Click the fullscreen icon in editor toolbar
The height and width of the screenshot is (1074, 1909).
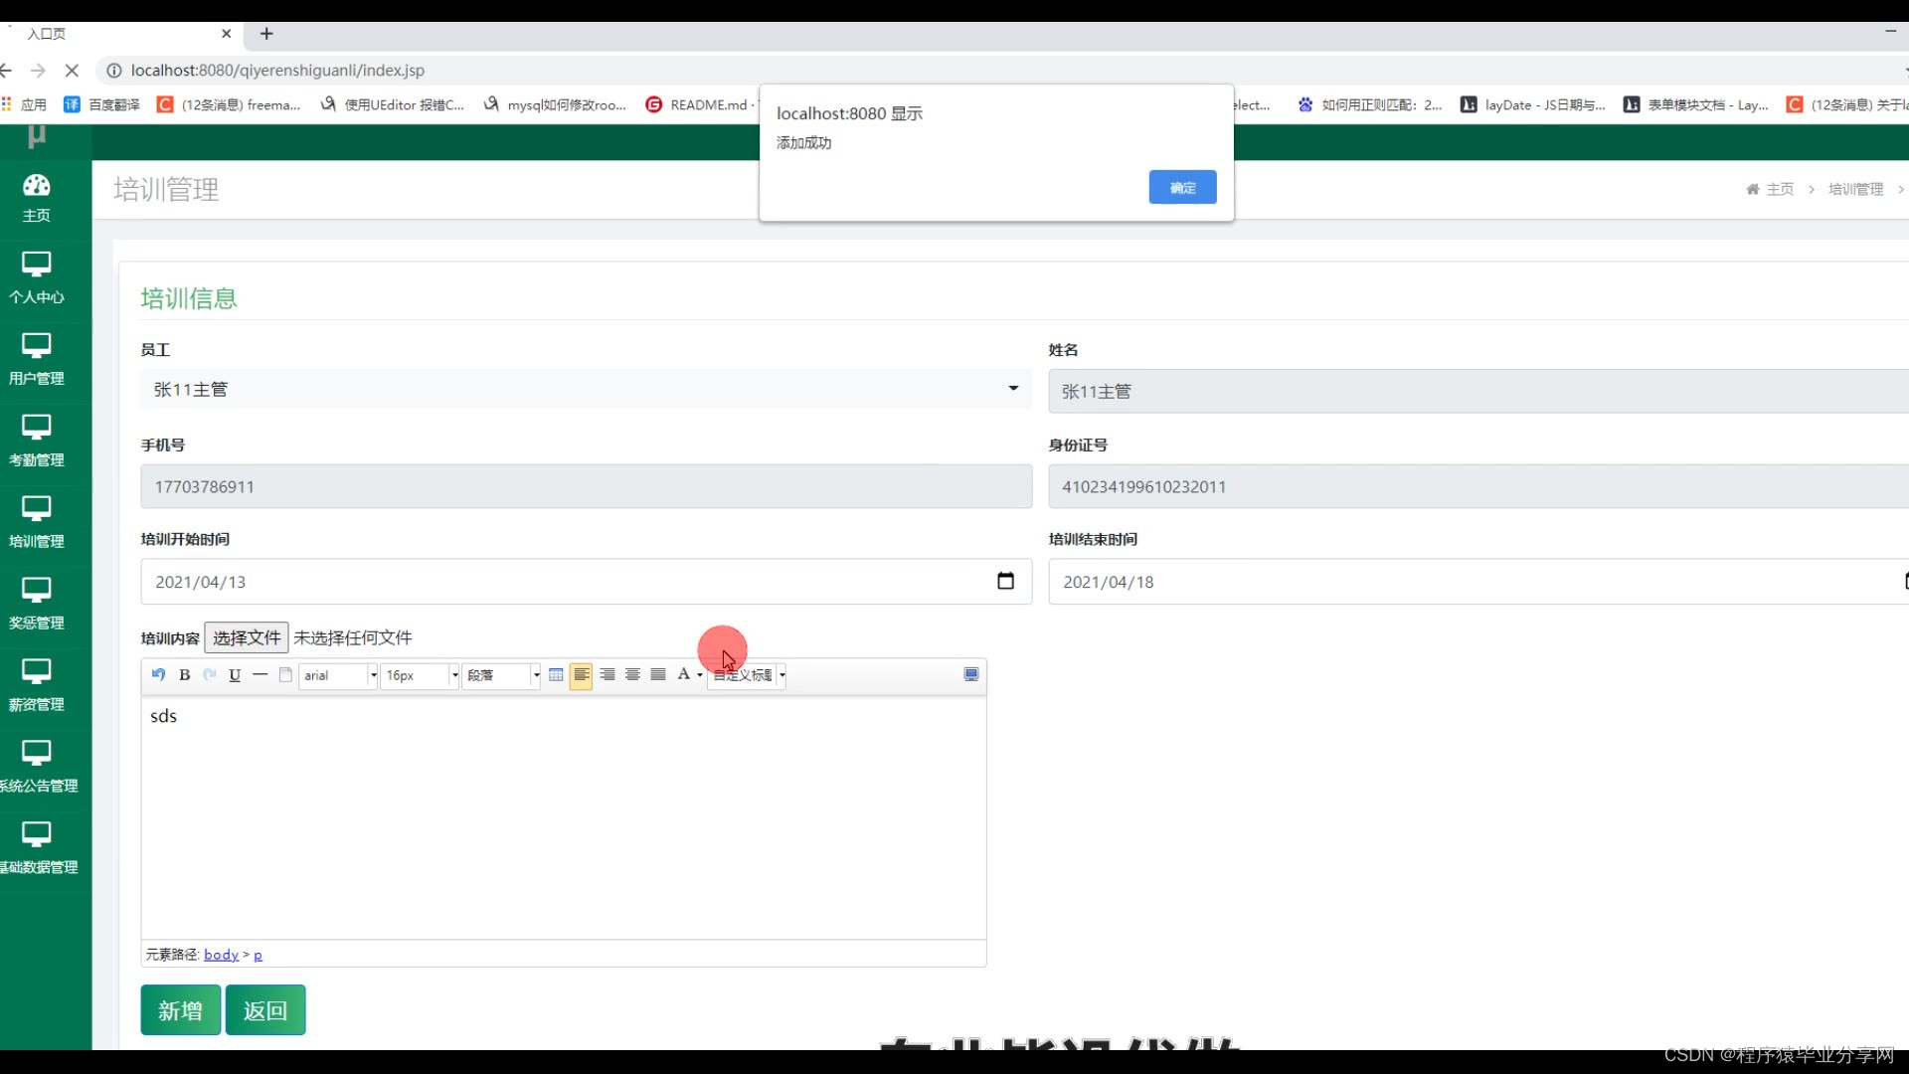[971, 675]
